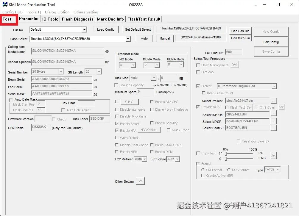Switch to the Mark Bad Info tab
The width and height of the screenshot is (299, 216).
110,19
